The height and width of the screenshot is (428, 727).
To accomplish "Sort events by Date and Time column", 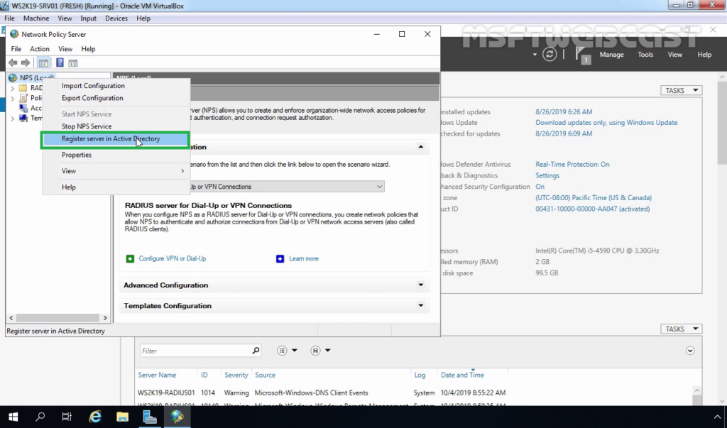I will click(462, 375).
